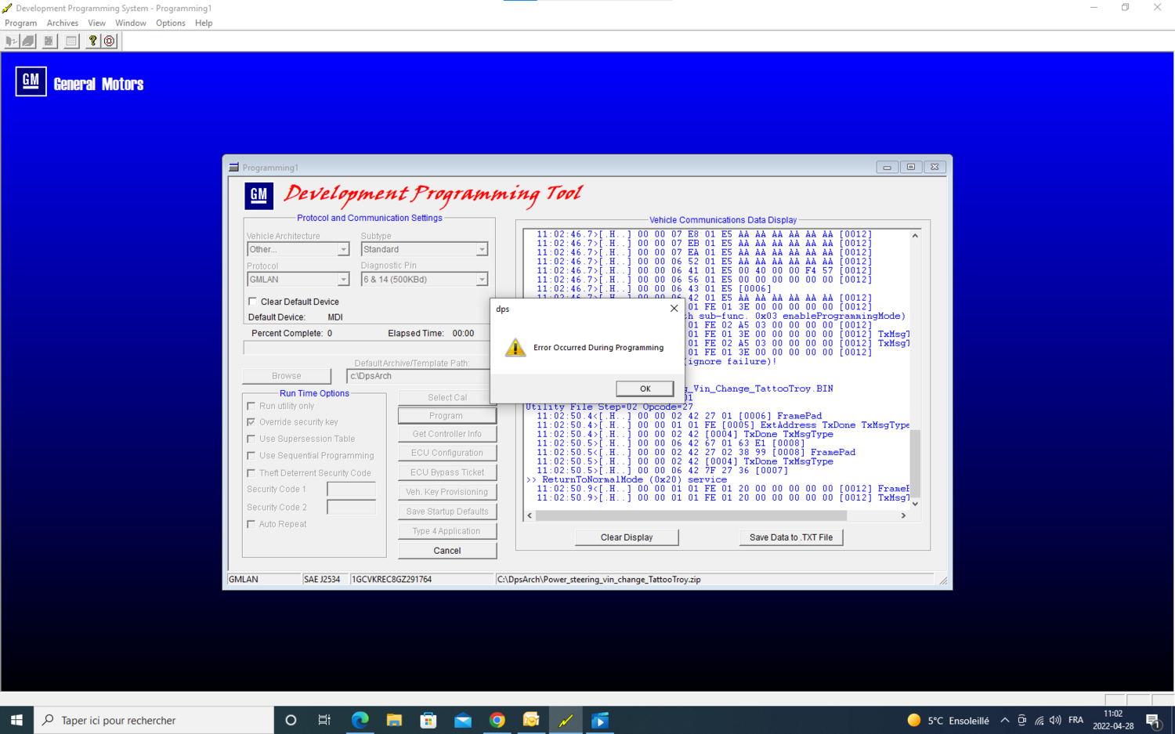1175x734 pixels.
Task: Click the Cancel button
Action: (x=447, y=551)
